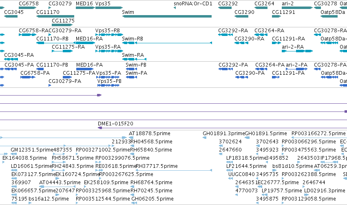Click the Swim-RB transcript label
Screen dimensions: 347x205
(x=133, y=38)
